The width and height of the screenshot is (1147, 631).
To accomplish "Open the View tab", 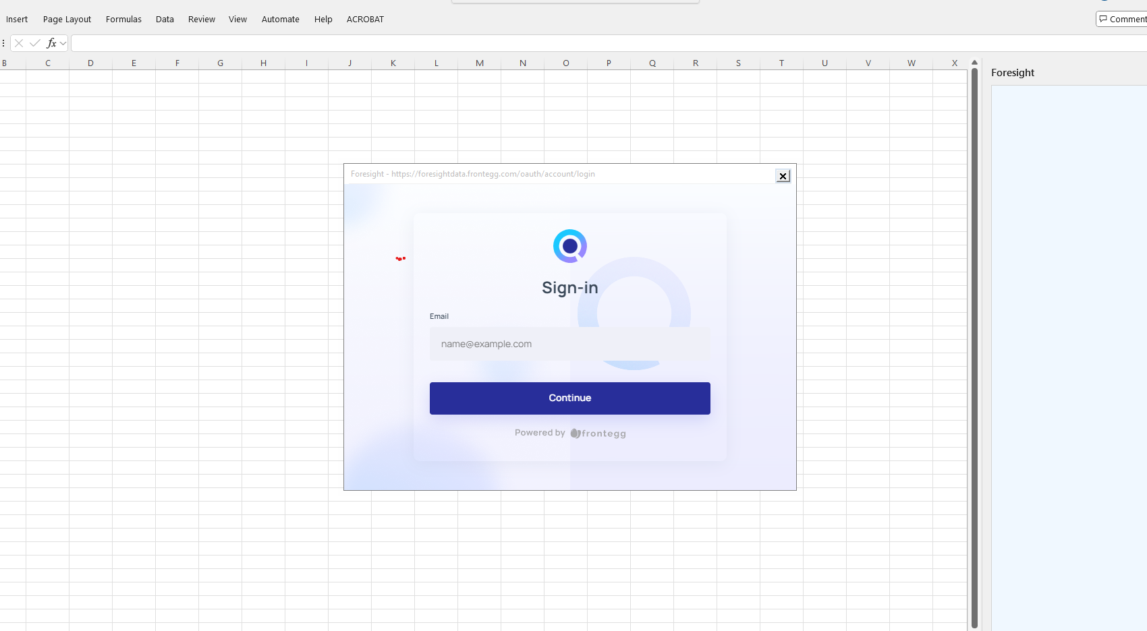I will (x=237, y=19).
